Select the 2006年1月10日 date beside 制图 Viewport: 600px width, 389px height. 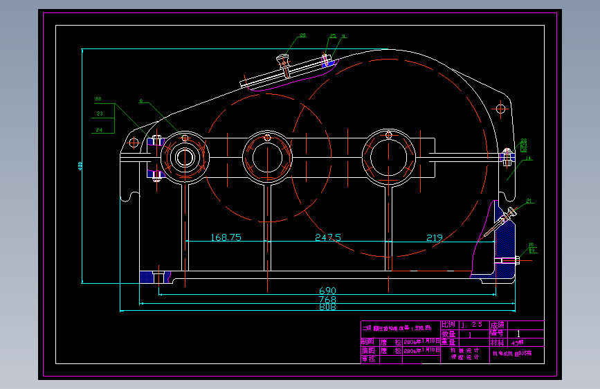tap(421, 341)
